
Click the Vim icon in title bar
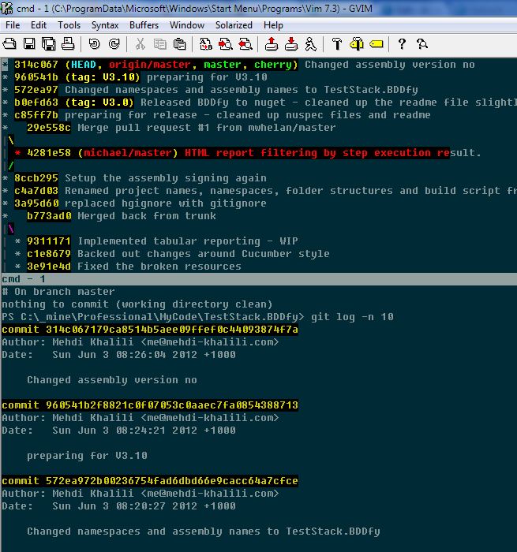(x=6, y=8)
